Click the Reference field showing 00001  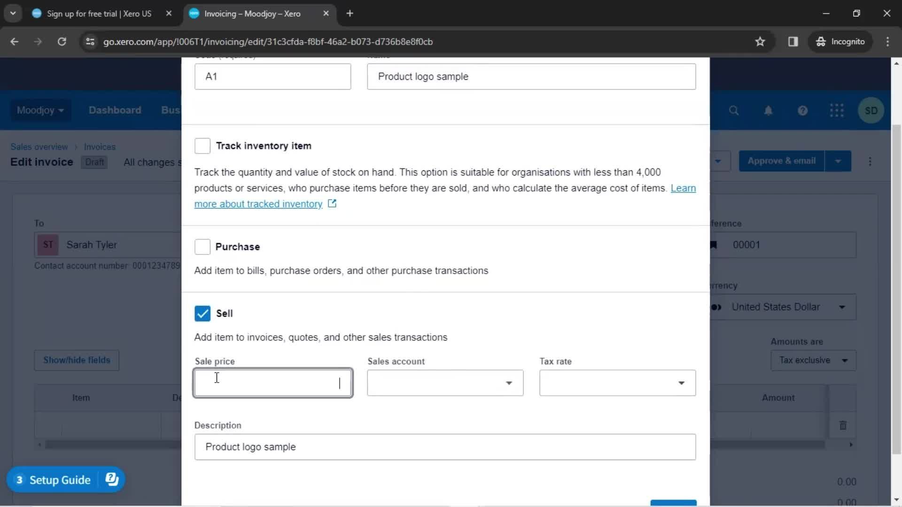pyautogui.click(x=783, y=245)
